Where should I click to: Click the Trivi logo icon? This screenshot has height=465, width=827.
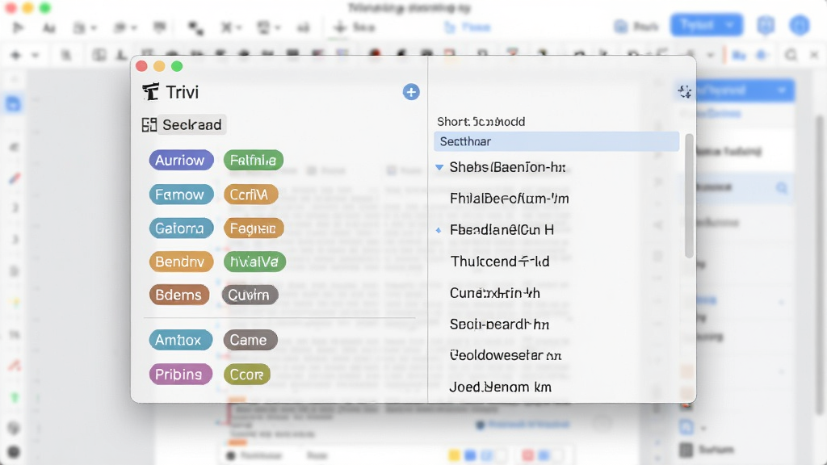[x=150, y=92]
